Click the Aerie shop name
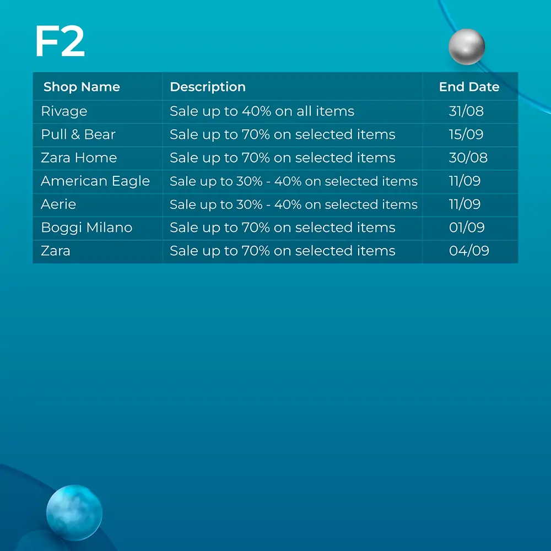 coord(58,204)
